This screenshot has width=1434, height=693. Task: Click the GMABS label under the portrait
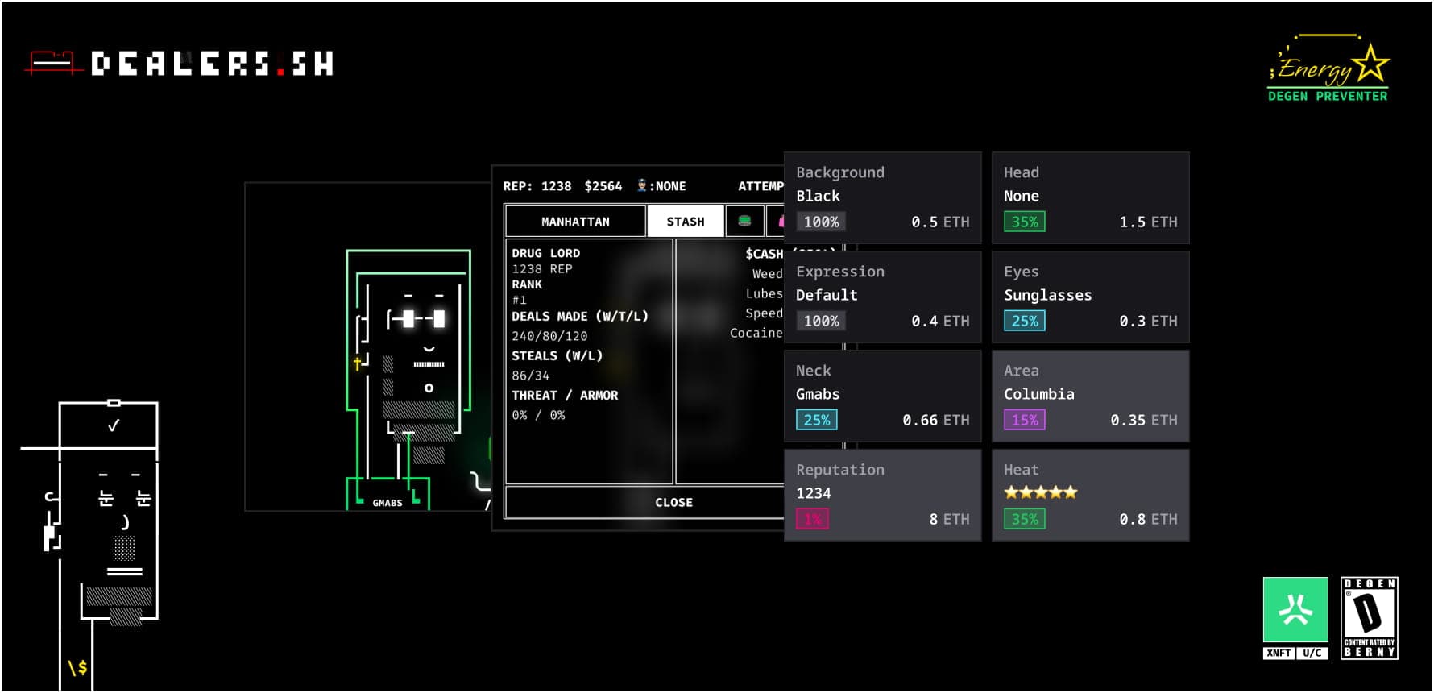(x=388, y=503)
